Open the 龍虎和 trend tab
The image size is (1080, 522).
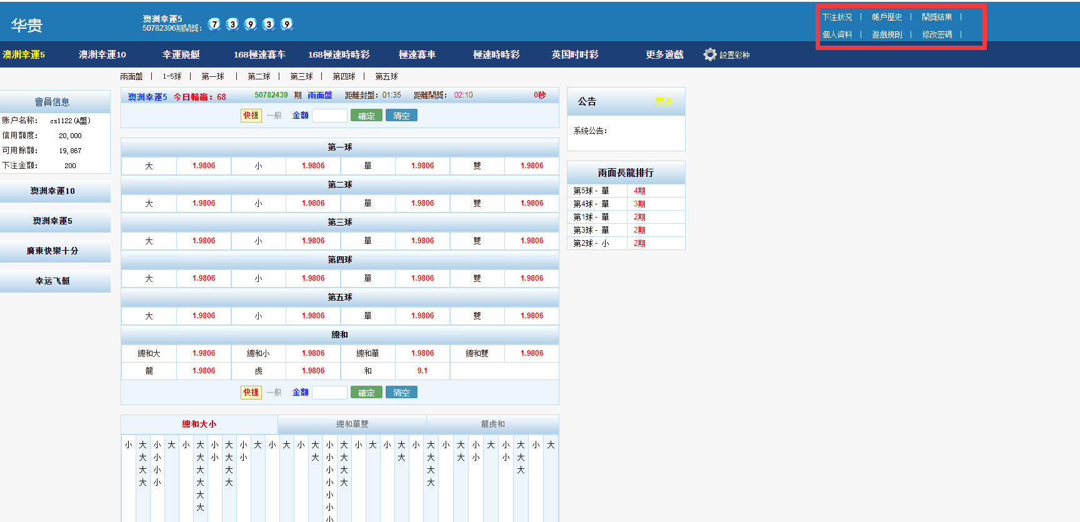[x=492, y=424]
